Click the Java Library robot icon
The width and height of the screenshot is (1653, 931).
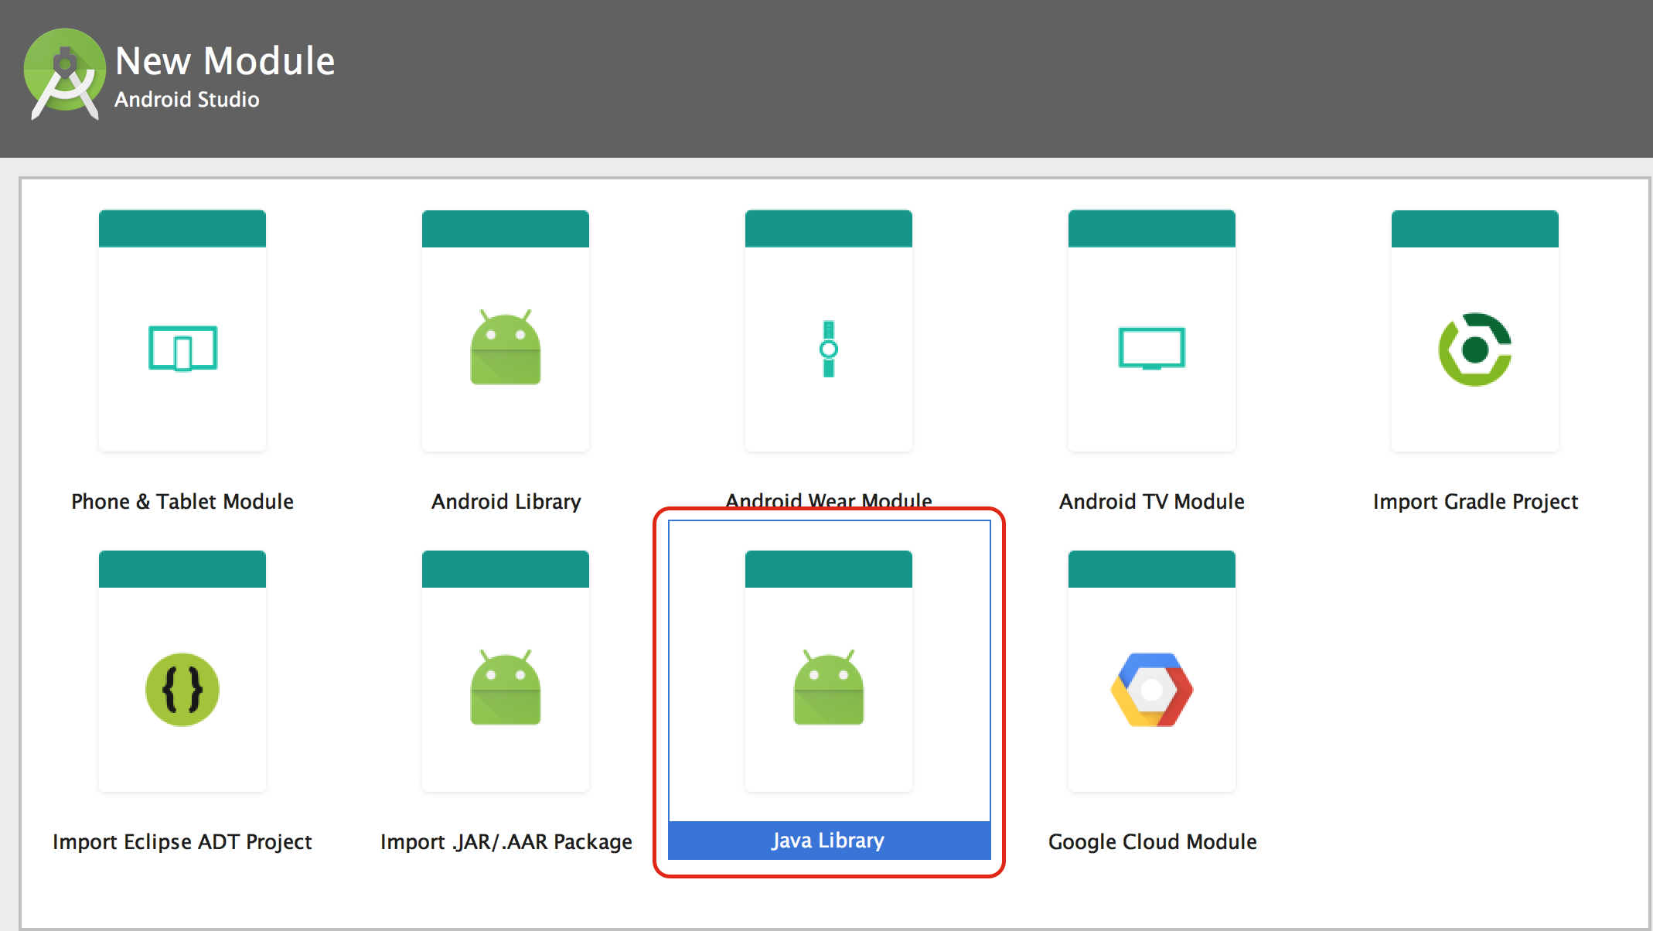pyautogui.click(x=829, y=687)
